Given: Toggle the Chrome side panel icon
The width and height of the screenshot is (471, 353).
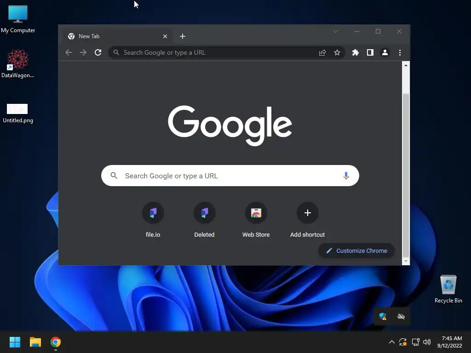Looking at the screenshot, I should coord(370,52).
